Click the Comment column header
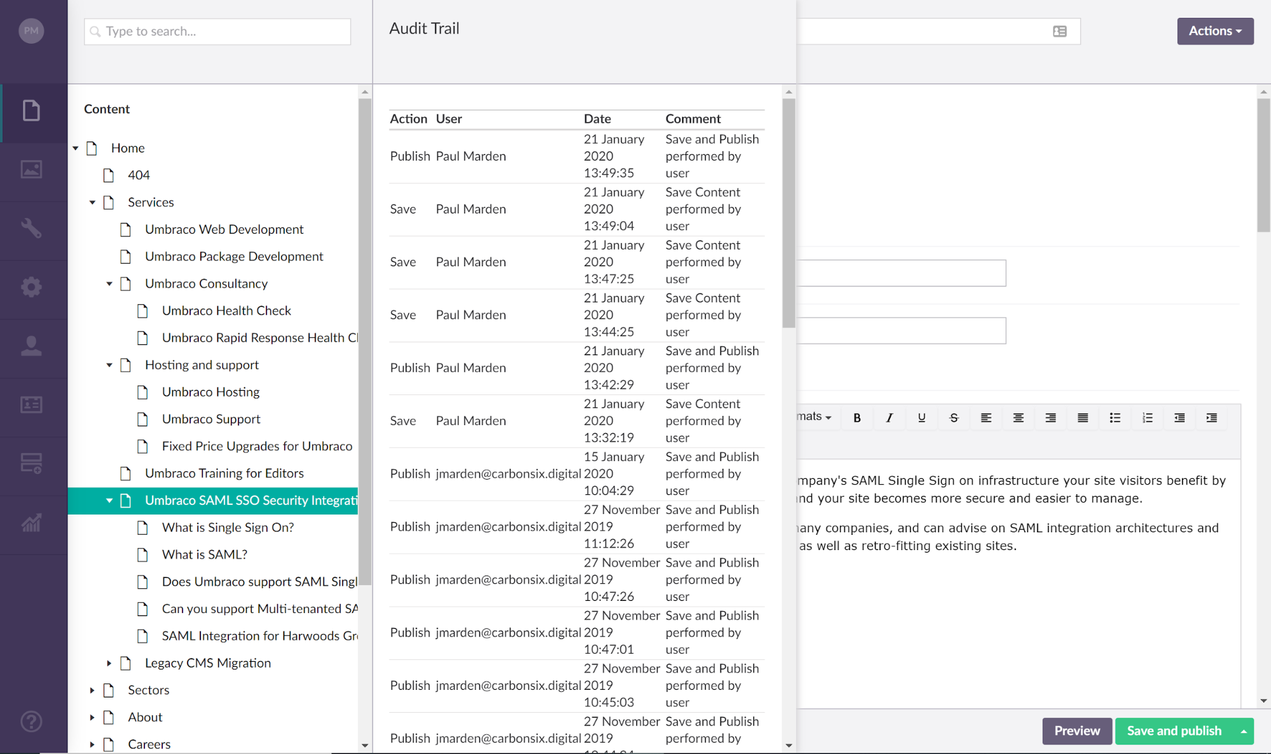Image resolution: width=1271 pixels, height=754 pixels. [x=693, y=119]
